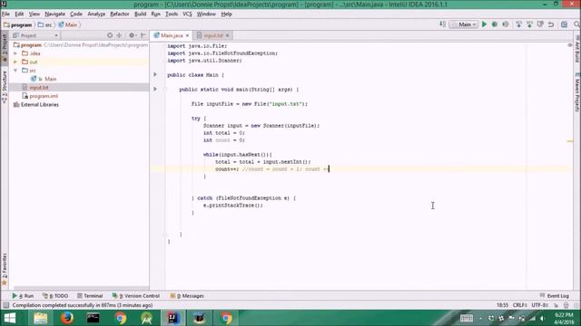The image size is (581, 326).
Task: Open Project panel settings gear
Action: (132, 35)
